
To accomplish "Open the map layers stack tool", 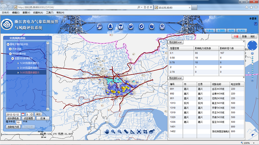I will tap(152, 131).
